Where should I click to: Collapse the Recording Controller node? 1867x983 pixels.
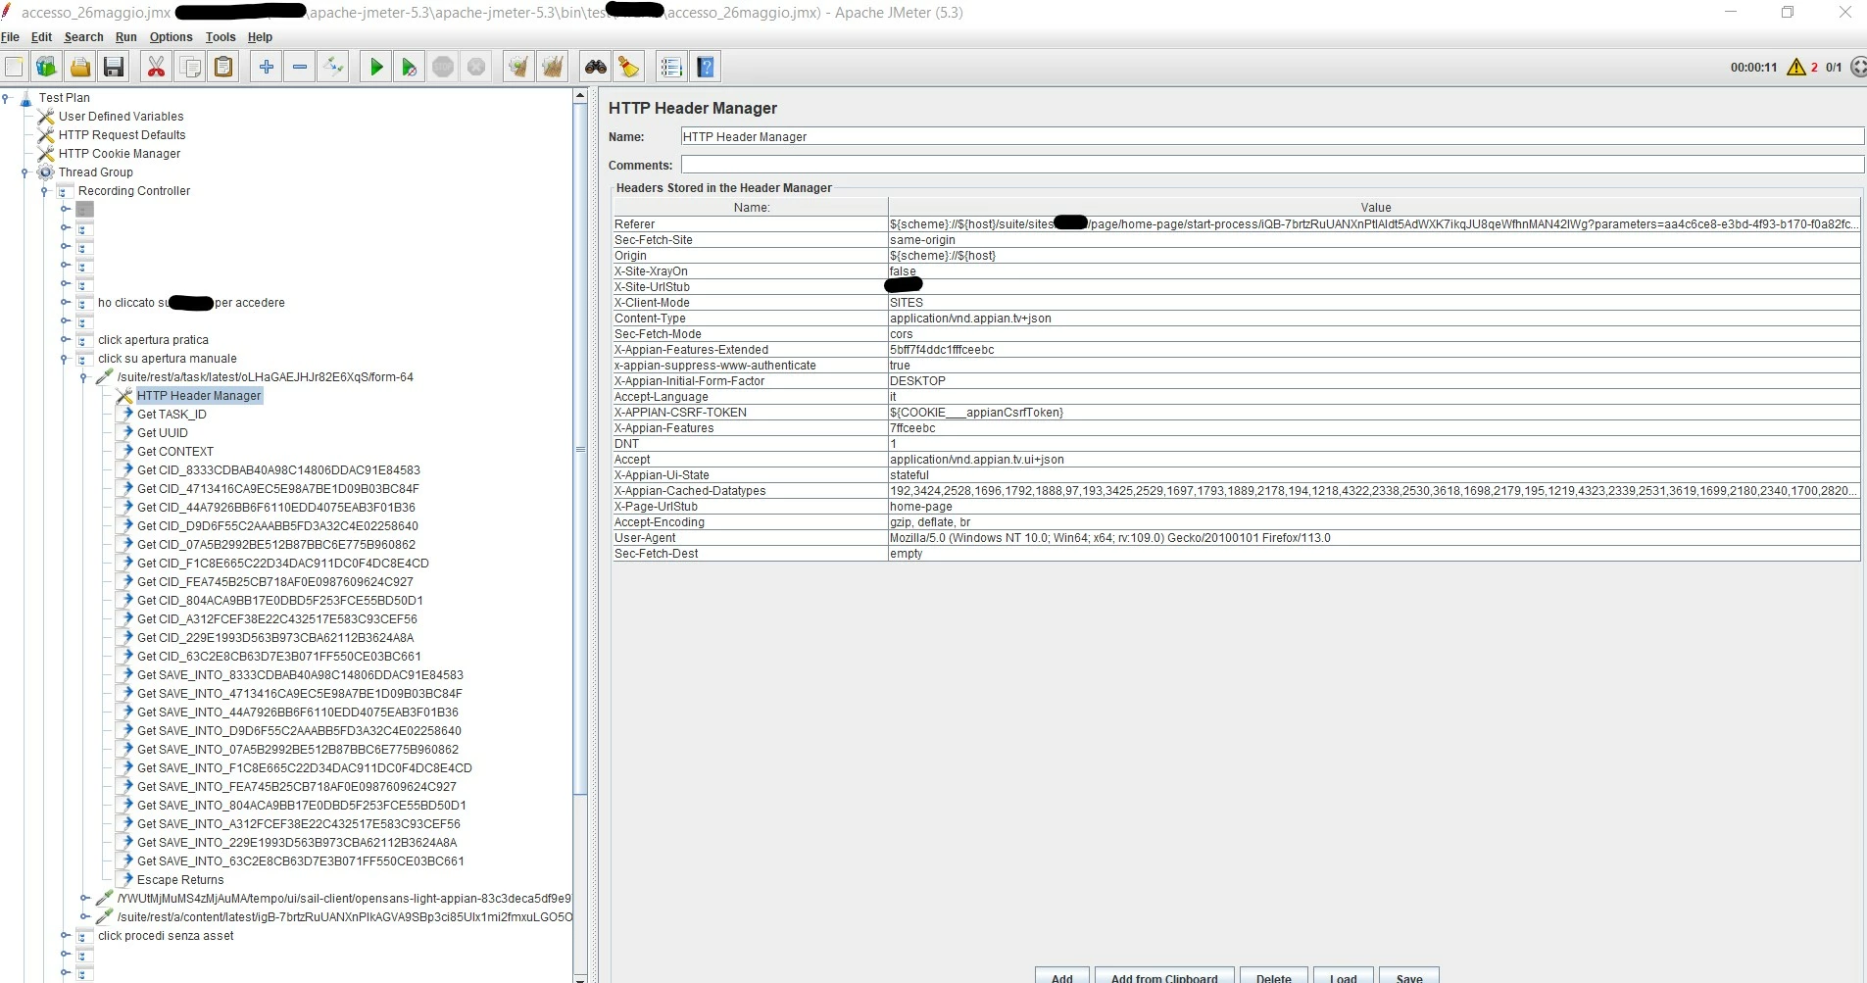[x=45, y=191]
